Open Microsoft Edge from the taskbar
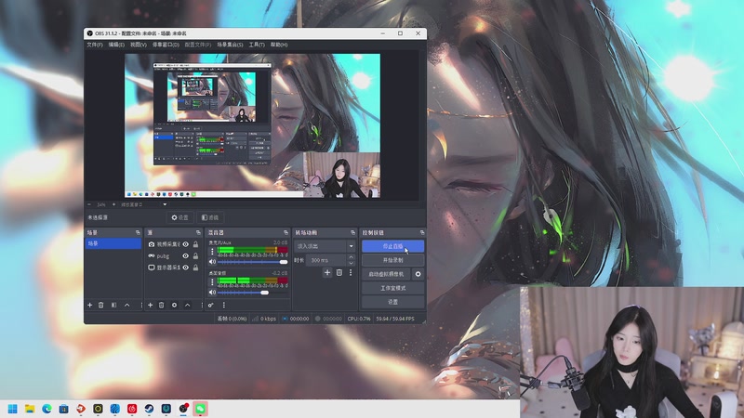 click(46, 409)
